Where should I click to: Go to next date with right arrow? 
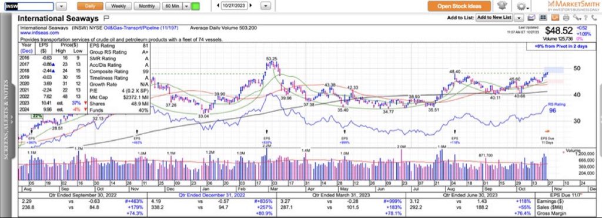coord(250,6)
